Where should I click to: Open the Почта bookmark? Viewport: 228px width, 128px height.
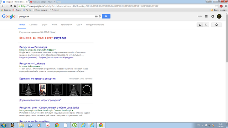[27, 10]
